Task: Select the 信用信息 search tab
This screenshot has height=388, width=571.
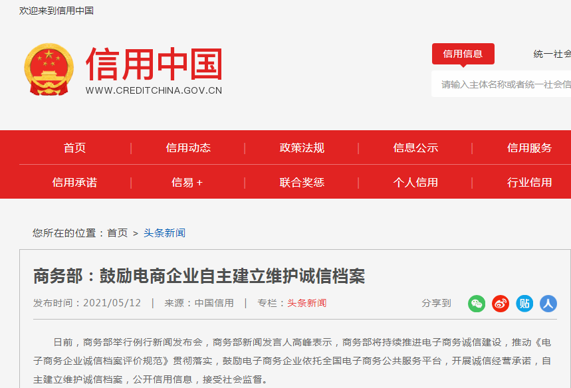Action: [463, 54]
